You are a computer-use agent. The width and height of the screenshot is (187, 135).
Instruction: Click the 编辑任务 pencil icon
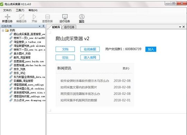(x=21, y=17)
